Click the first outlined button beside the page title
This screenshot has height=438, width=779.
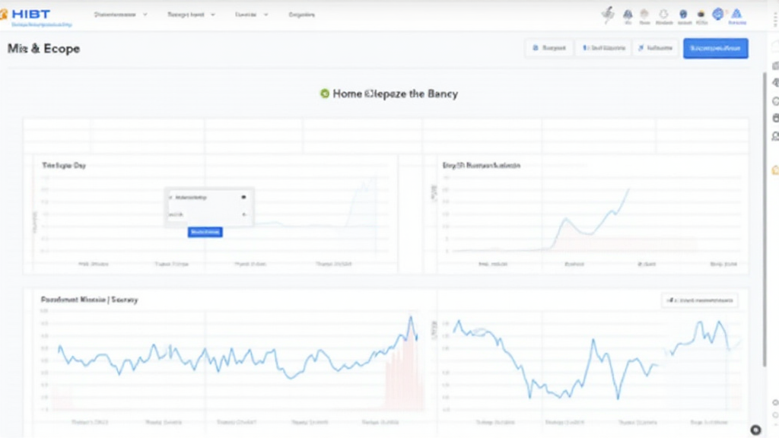[548, 48]
